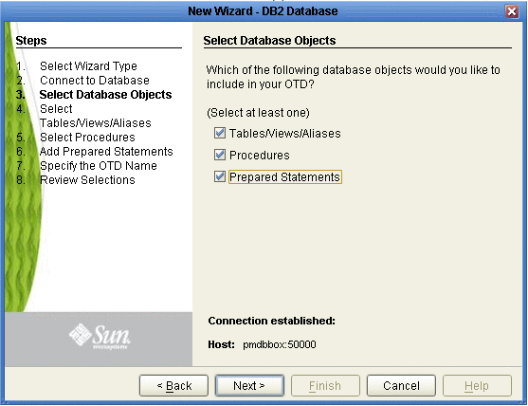Click the Prepared Statements label text
This screenshot has height=406, width=528.
(x=285, y=176)
